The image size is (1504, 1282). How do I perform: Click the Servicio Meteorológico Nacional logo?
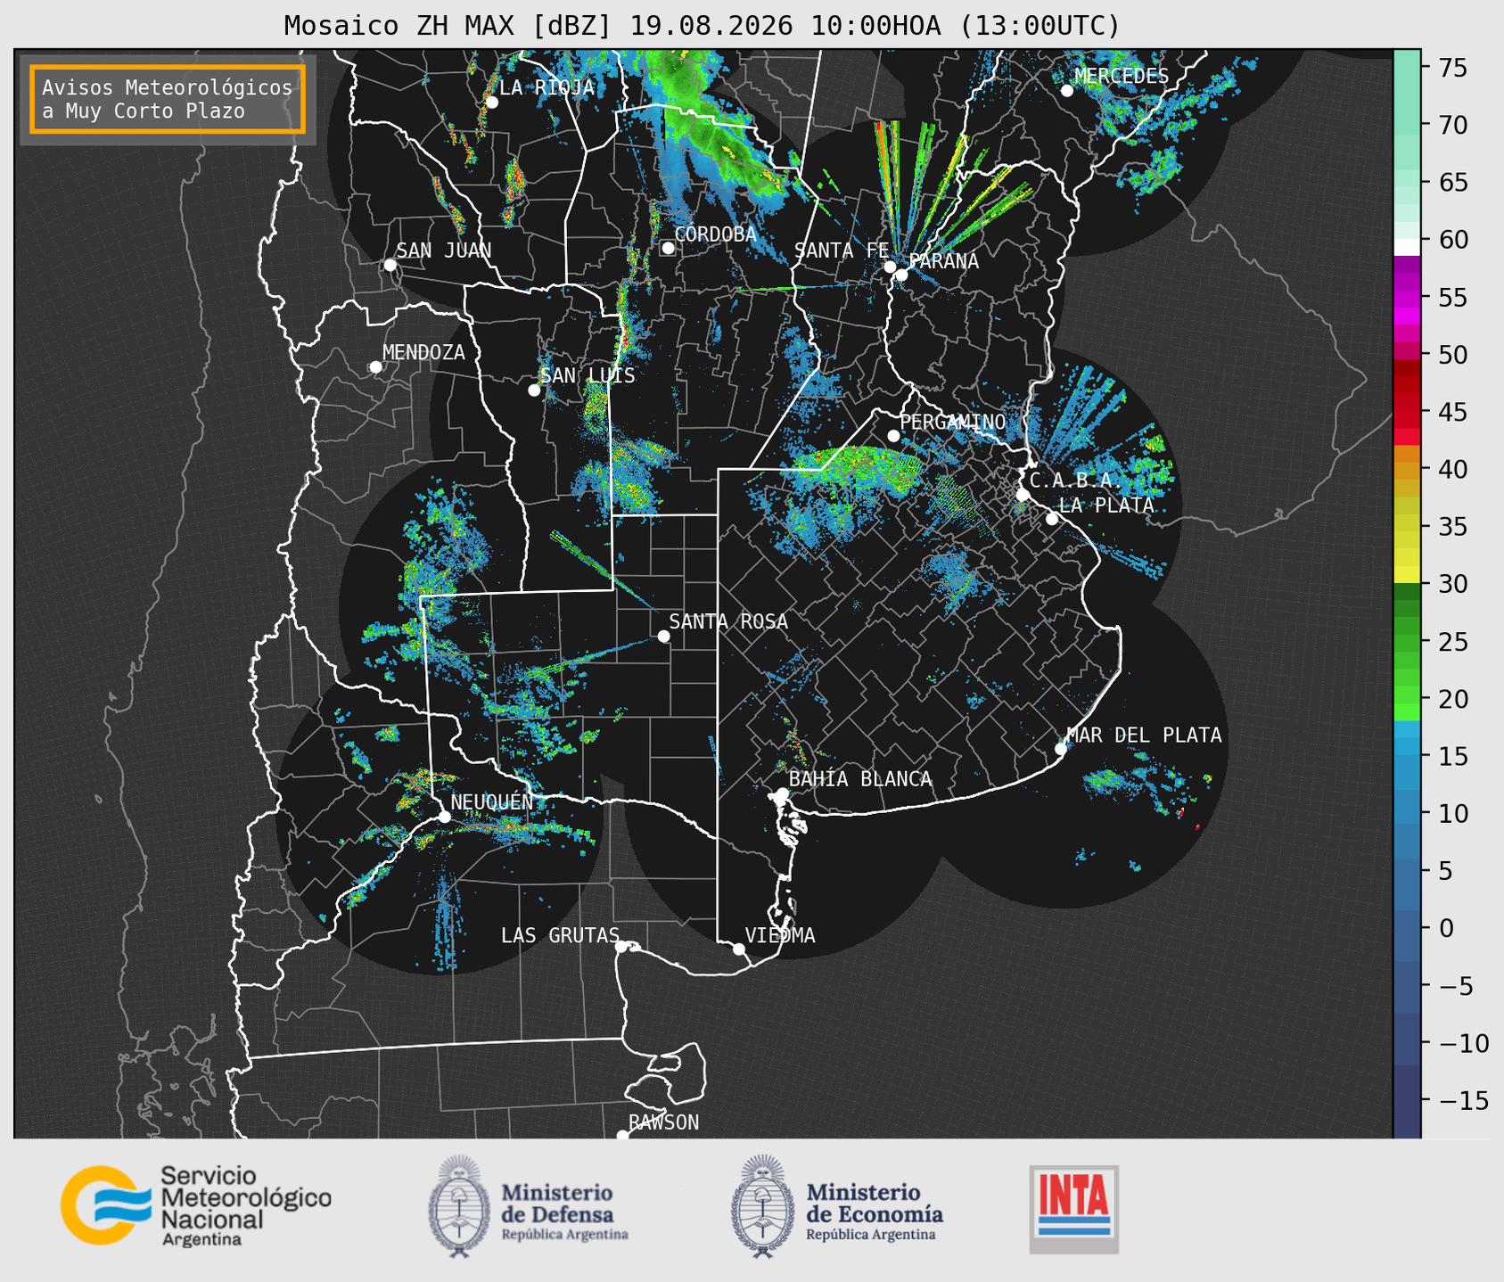195,1205
